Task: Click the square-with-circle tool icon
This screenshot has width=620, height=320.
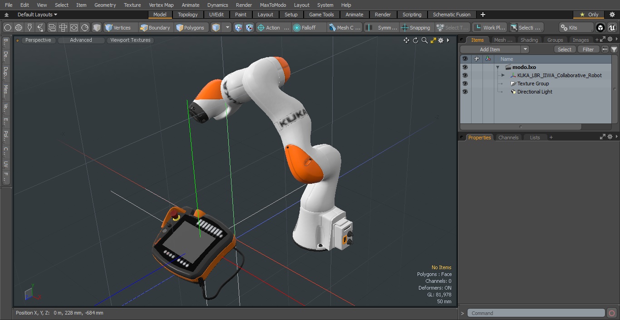Action: click(74, 28)
